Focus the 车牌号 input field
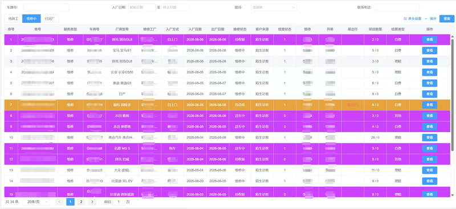This screenshot has width=456, height=209. (46, 7)
